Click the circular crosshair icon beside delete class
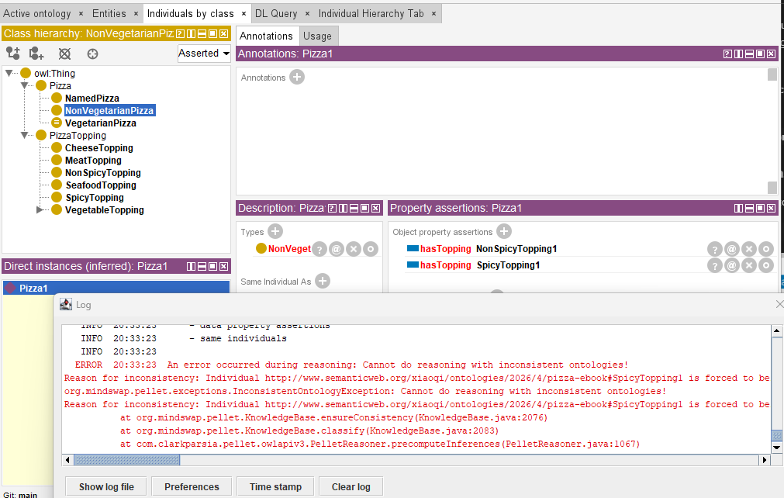Screen dimensions: 784x498 92,54
